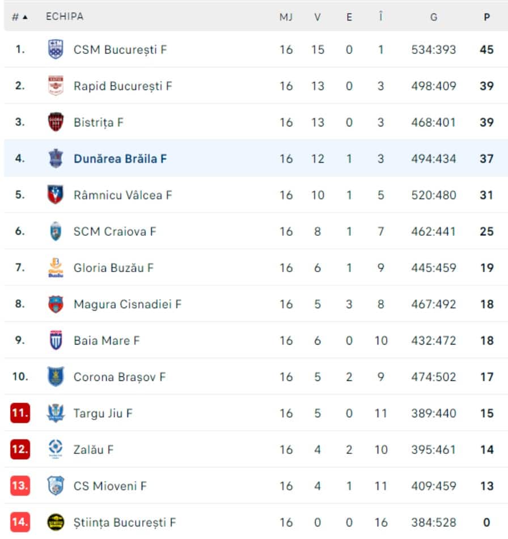
Task: Click the ECHIPA column header
Action: click(x=65, y=16)
